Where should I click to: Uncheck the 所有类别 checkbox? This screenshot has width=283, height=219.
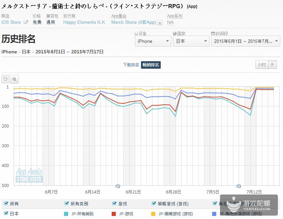pyautogui.click(x=67, y=204)
